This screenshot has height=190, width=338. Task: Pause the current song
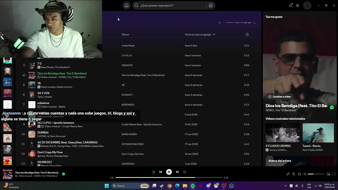point(169,172)
